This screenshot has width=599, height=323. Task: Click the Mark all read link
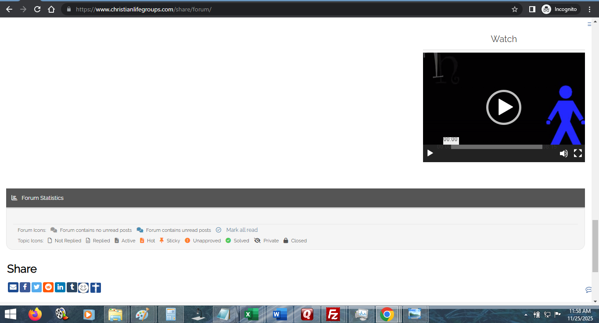(242, 230)
